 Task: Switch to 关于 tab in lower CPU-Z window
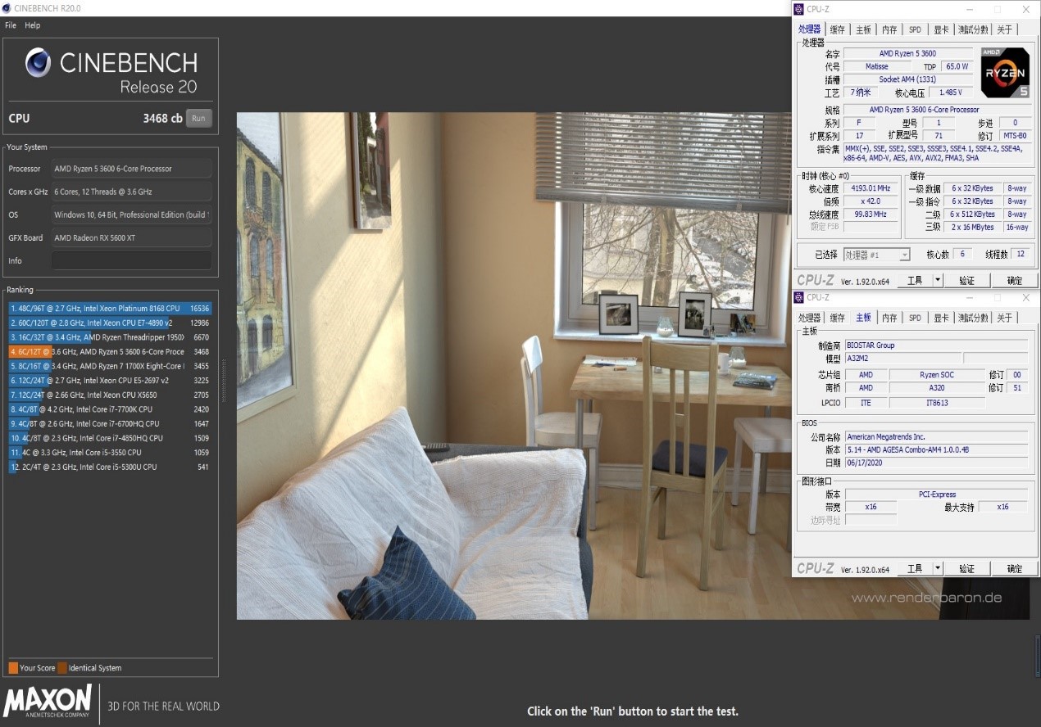click(1004, 318)
